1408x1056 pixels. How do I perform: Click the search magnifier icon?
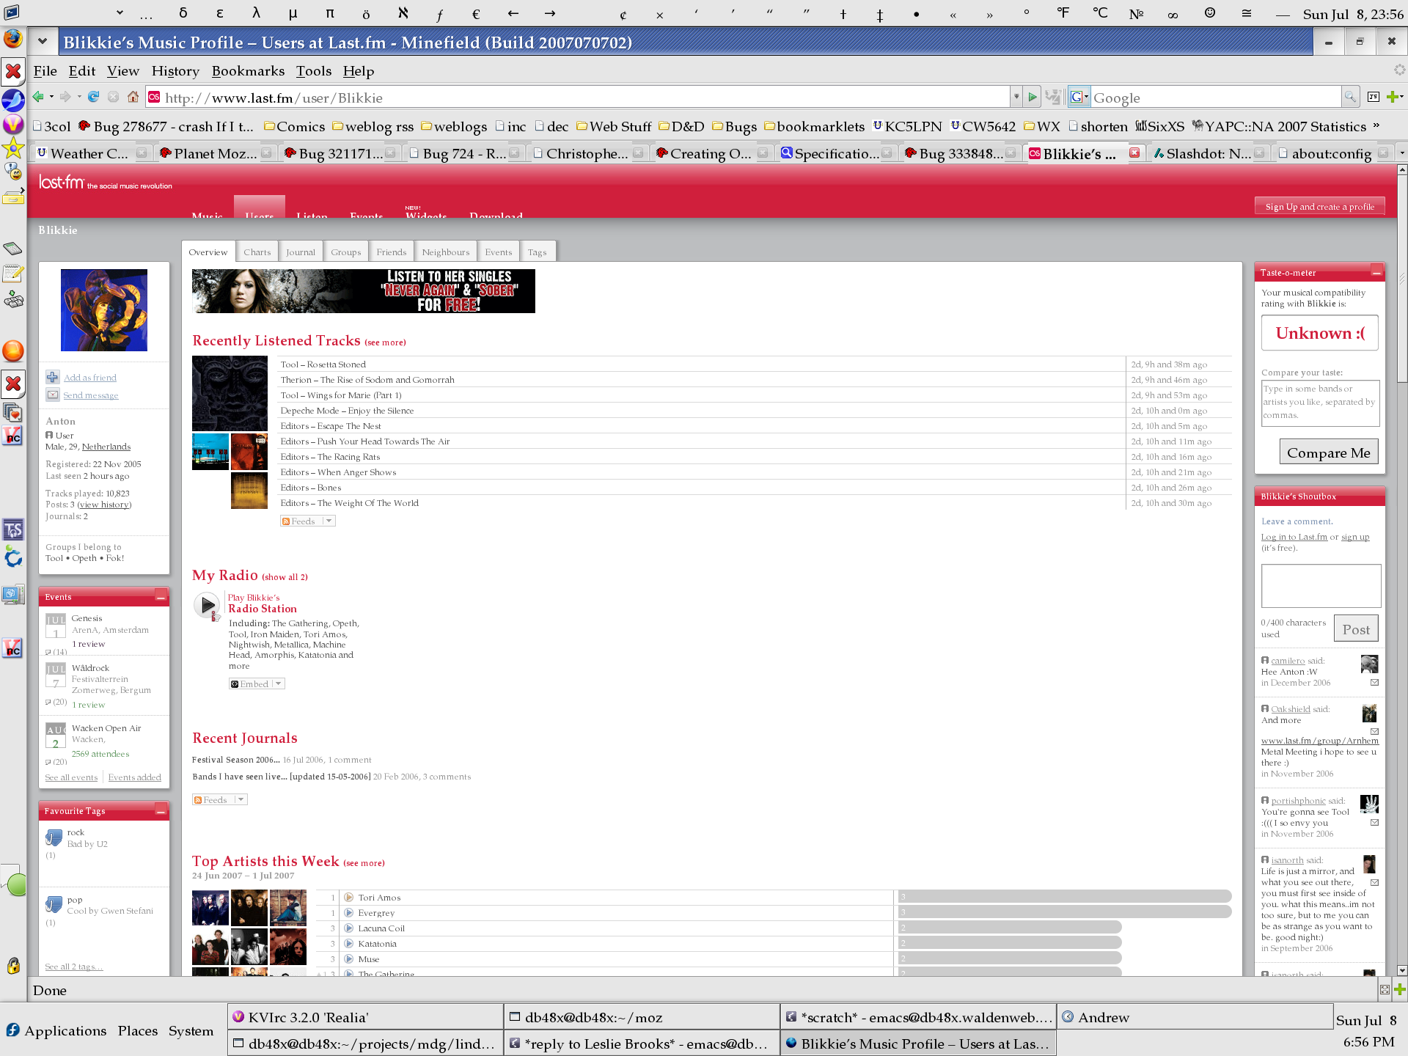pyautogui.click(x=1349, y=97)
